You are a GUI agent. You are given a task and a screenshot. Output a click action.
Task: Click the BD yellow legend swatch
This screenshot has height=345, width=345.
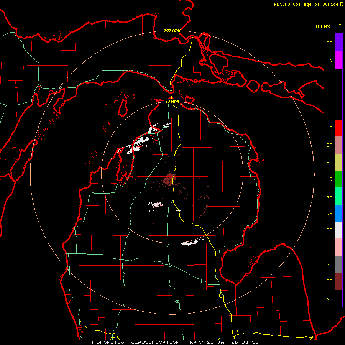(338, 163)
